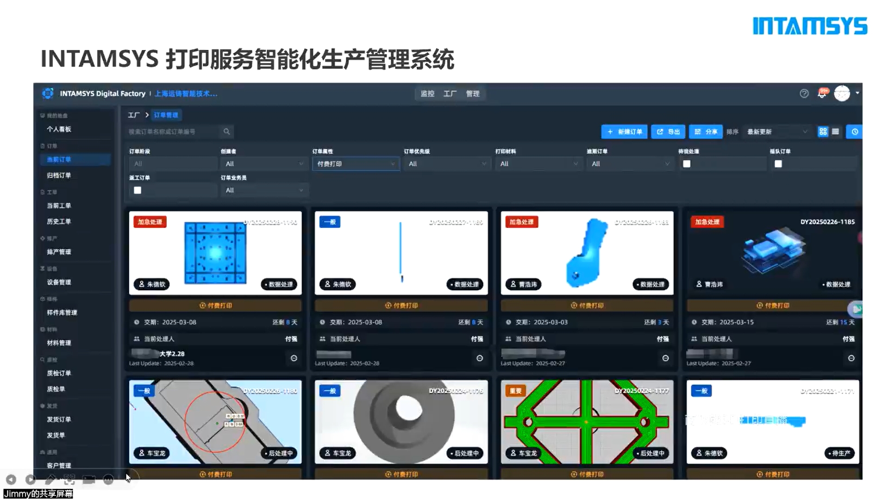The image size is (889, 500).
Task: Toggle the 待我处理 checkbox
Action: point(687,164)
